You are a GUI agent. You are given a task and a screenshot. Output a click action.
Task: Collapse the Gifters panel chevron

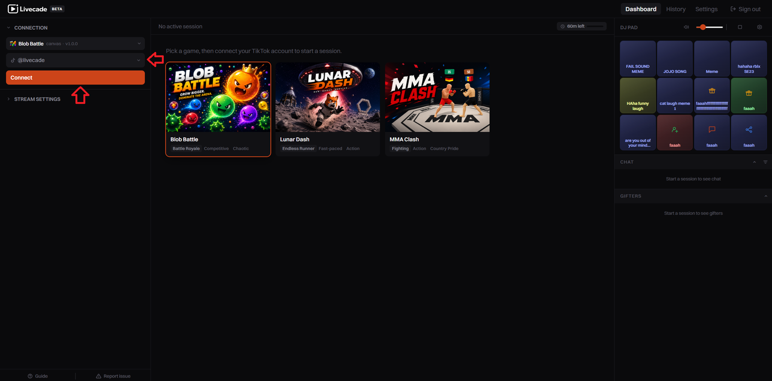tap(766, 196)
